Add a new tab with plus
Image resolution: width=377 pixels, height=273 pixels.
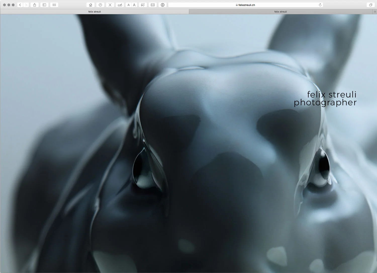[375, 12]
